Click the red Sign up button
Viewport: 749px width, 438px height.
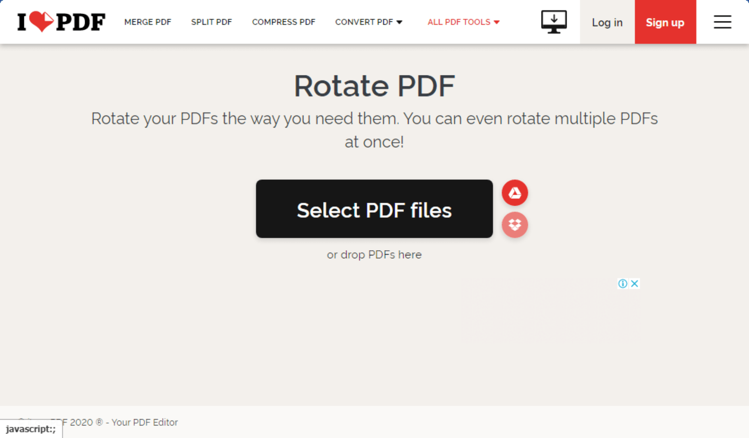click(665, 22)
